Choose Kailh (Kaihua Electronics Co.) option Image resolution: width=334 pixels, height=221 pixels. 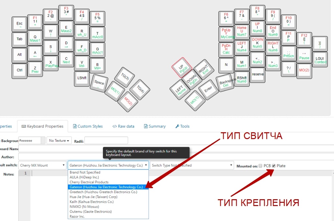[108, 201]
